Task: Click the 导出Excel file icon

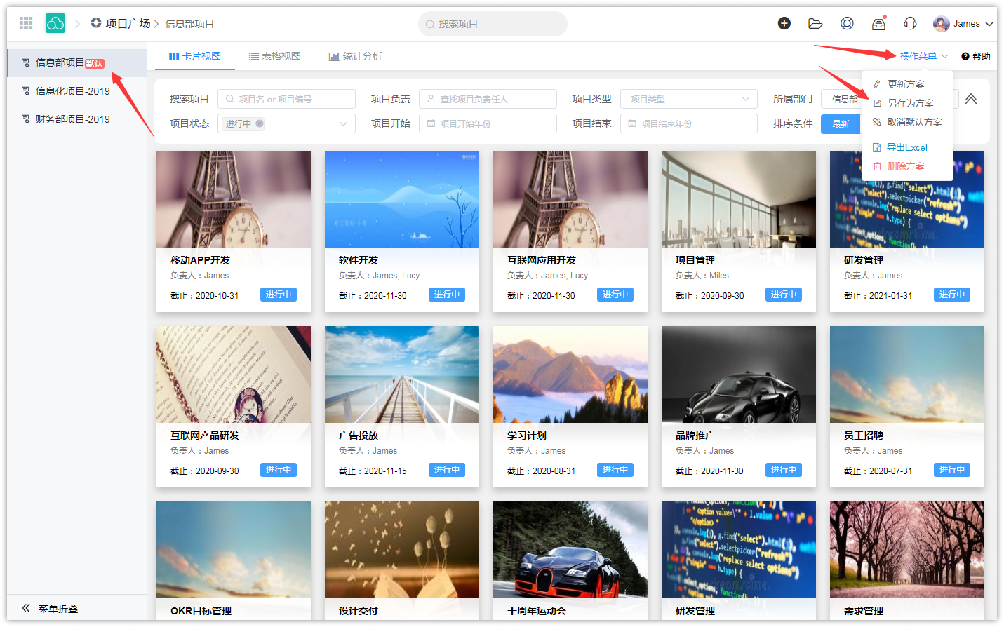Action: tap(876, 147)
